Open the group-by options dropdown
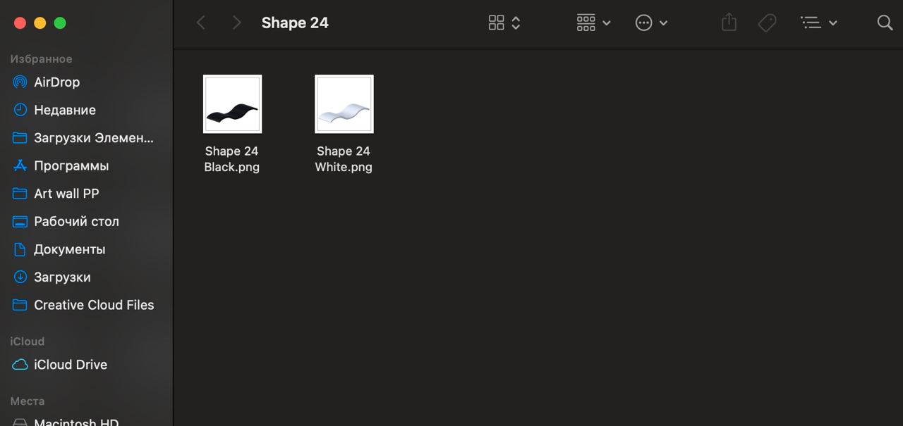903x426 pixels. click(593, 23)
